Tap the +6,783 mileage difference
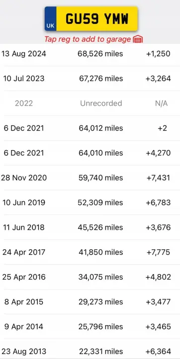Image resolution: width=180 pixels, height=359 pixels. tap(158, 202)
